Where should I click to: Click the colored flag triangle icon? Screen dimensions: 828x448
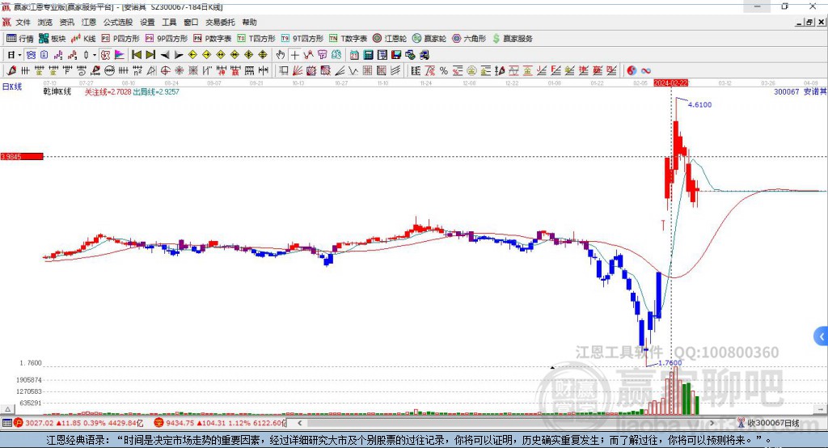point(120,55)
